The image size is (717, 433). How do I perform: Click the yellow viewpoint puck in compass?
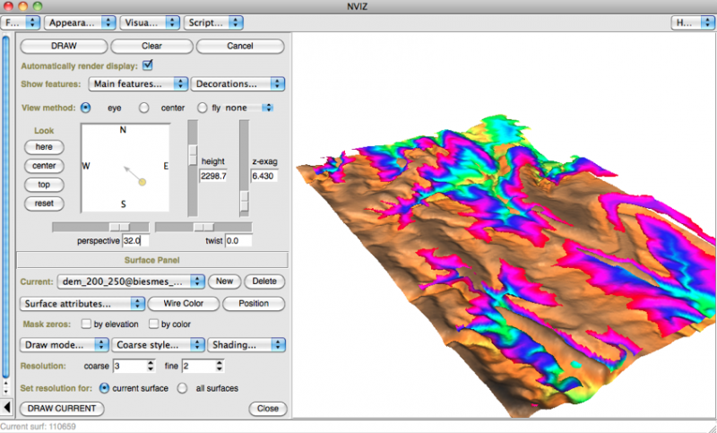point(142,183)
